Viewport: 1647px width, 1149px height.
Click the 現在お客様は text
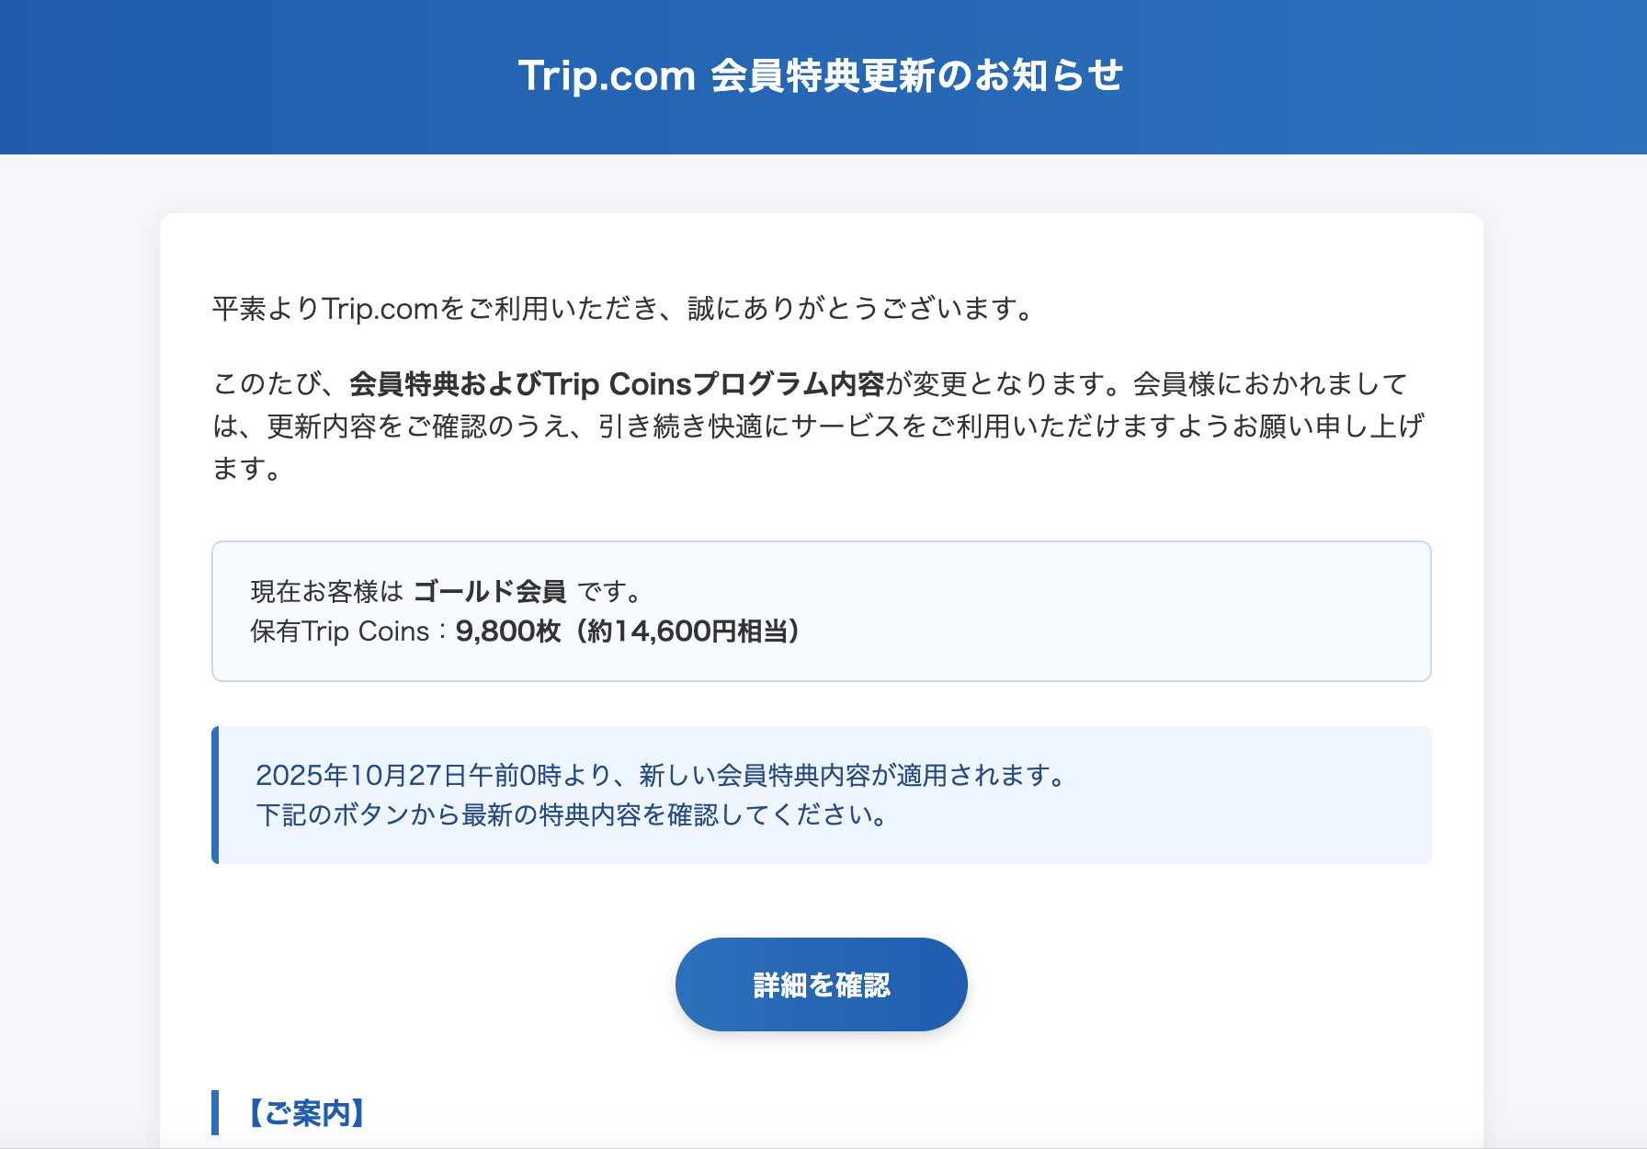coord(326,591)
